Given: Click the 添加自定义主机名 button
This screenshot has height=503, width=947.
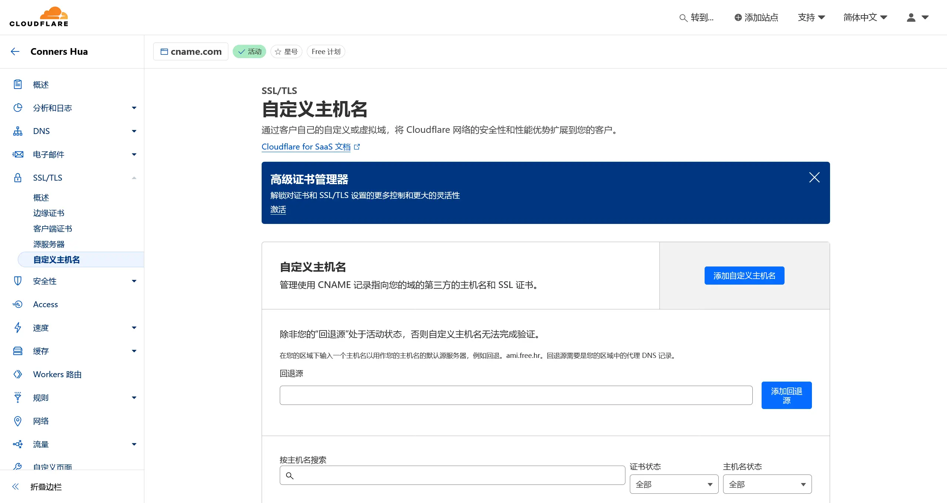Looking at the screenshot, I should coord(744,276).
